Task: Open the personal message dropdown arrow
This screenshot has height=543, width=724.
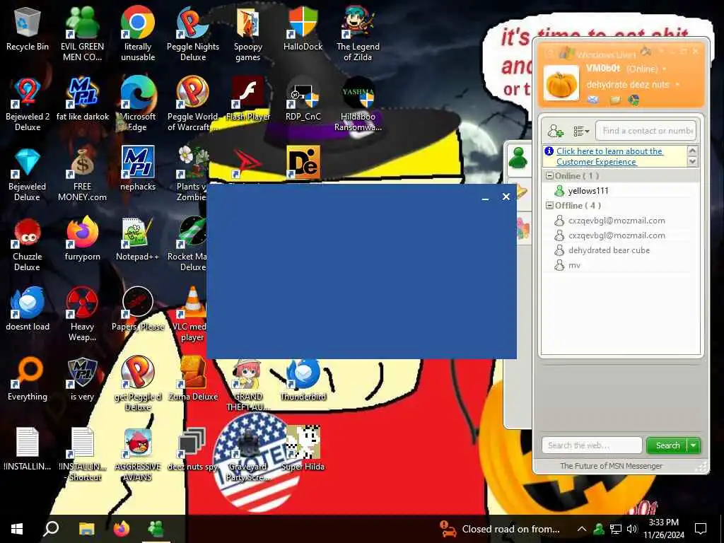Action: click(677, 85)
